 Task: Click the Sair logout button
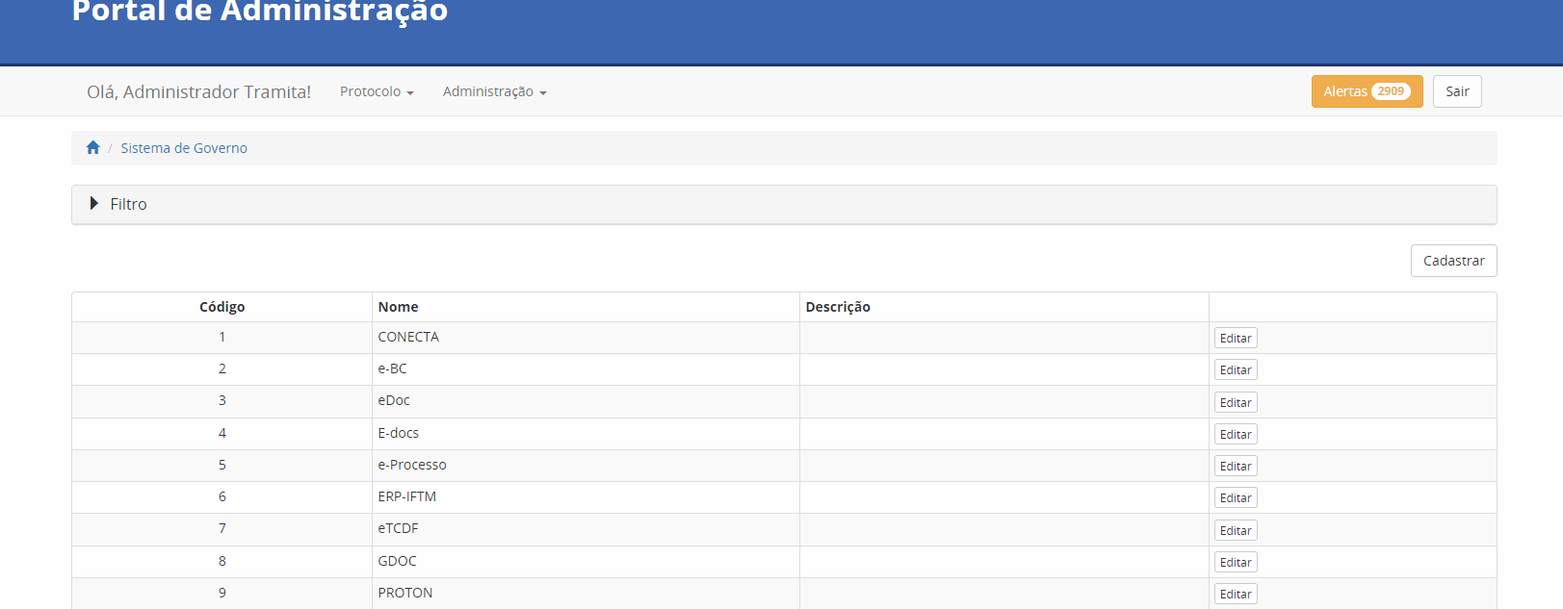[1457, 91]
